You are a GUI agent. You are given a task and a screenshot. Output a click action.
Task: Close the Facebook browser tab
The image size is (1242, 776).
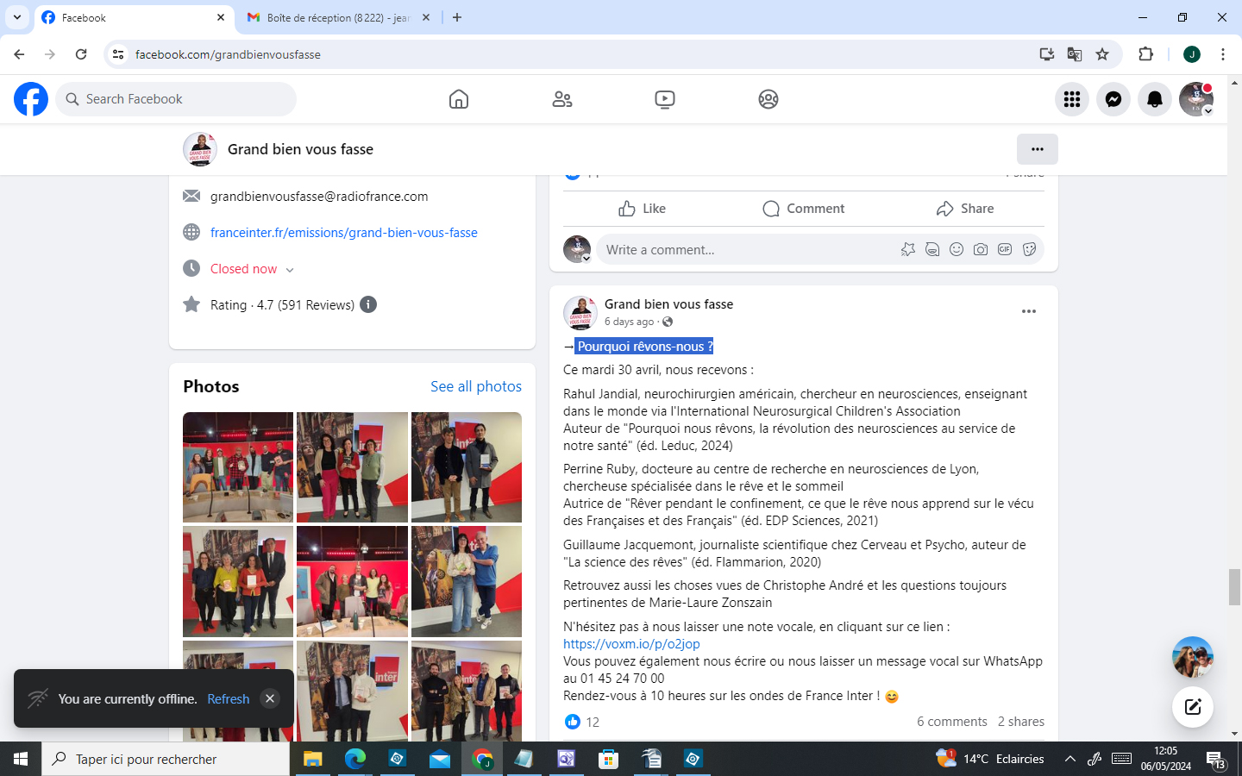coord(221,17)
